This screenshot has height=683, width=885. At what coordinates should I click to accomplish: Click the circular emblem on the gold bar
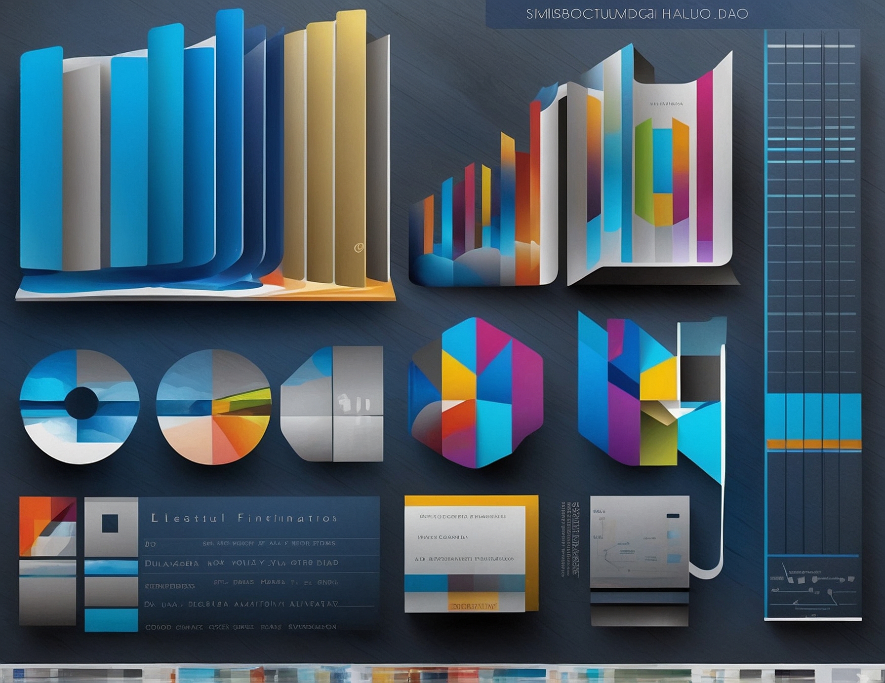point(359,247)
